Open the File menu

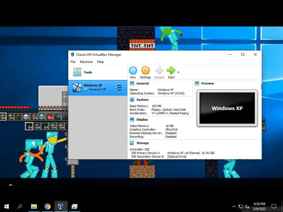pyautogui.click(x=73, y=62)
